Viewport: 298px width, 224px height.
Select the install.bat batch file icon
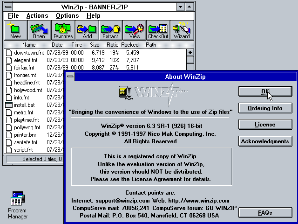(9, 105)
